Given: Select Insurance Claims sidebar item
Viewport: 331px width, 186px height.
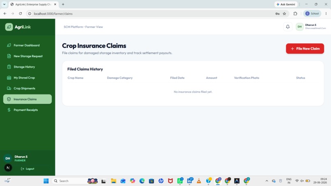Looking at the screenshot, I should tap(28, 99).
